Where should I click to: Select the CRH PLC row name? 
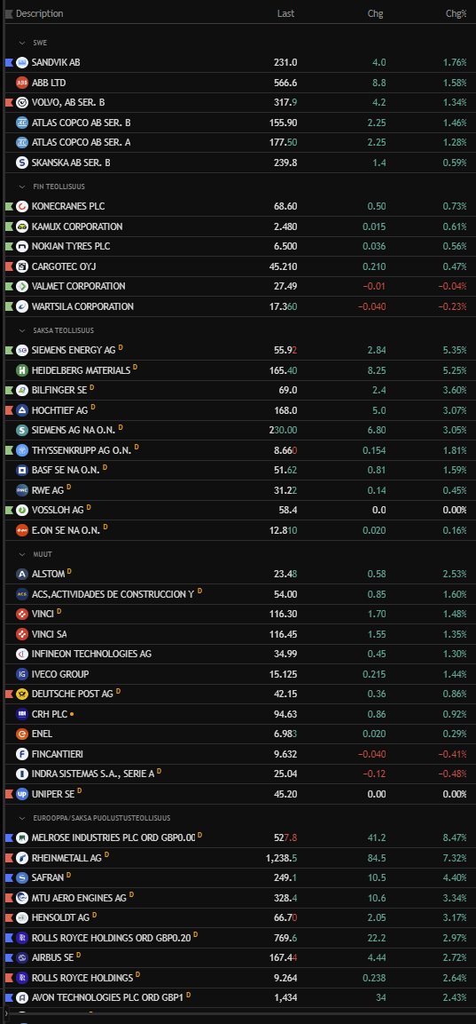49,714
